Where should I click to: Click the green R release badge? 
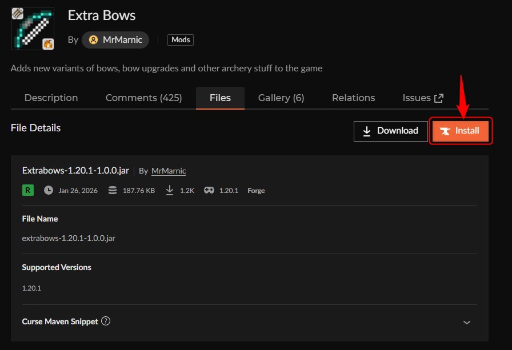tap(27, 190)
